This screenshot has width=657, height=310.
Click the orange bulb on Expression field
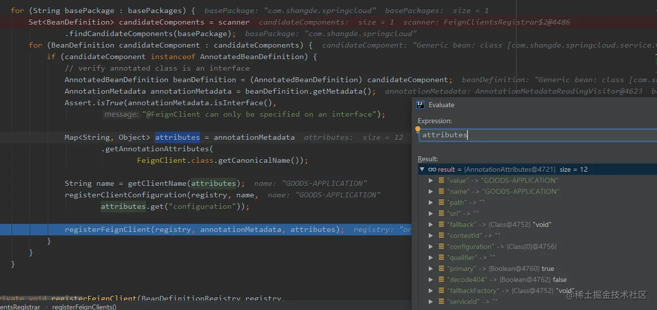click(x=418, y=129)
